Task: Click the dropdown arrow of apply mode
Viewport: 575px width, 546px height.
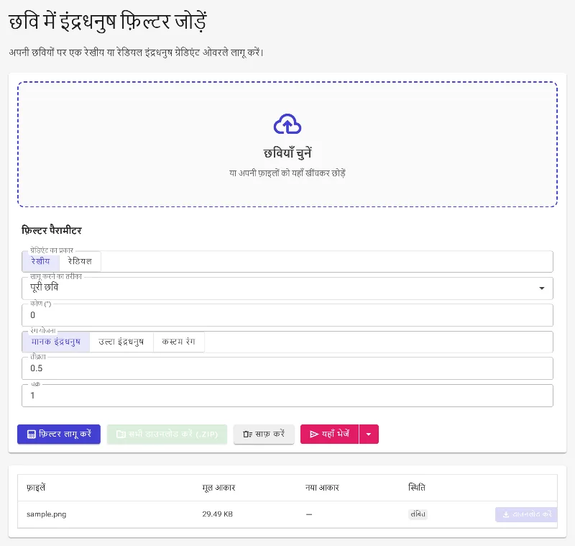Action: click(x=542, y=288)
